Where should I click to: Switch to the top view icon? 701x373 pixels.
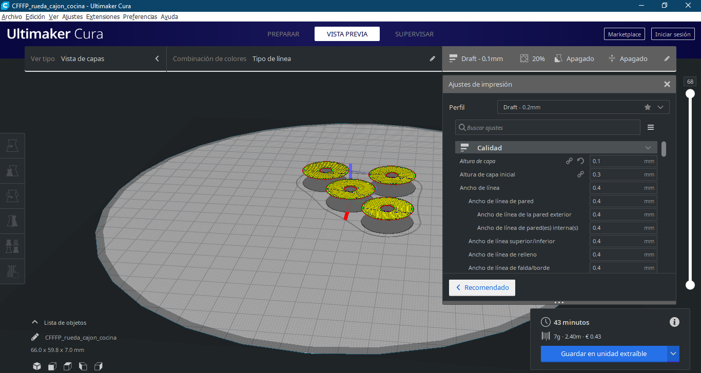point(68,366)
